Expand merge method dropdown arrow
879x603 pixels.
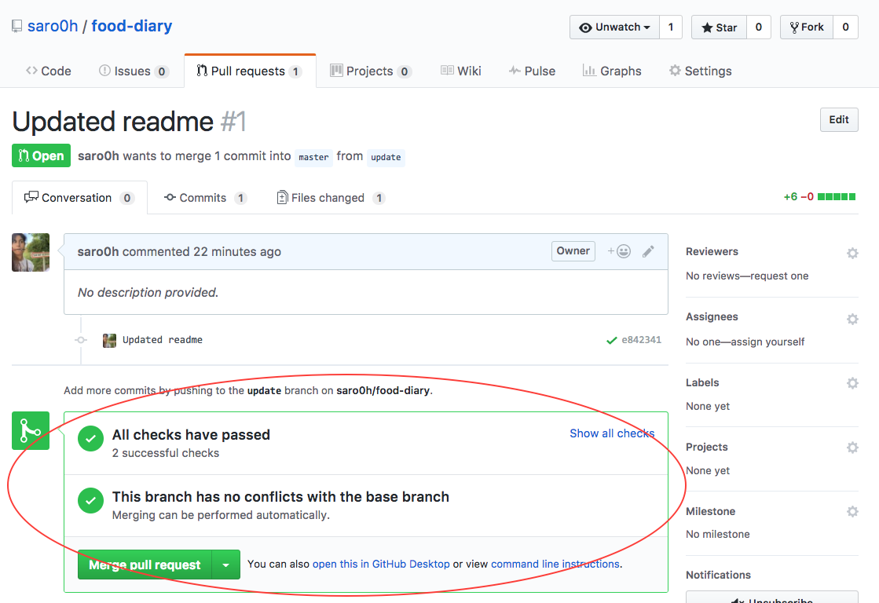[226, 565]
